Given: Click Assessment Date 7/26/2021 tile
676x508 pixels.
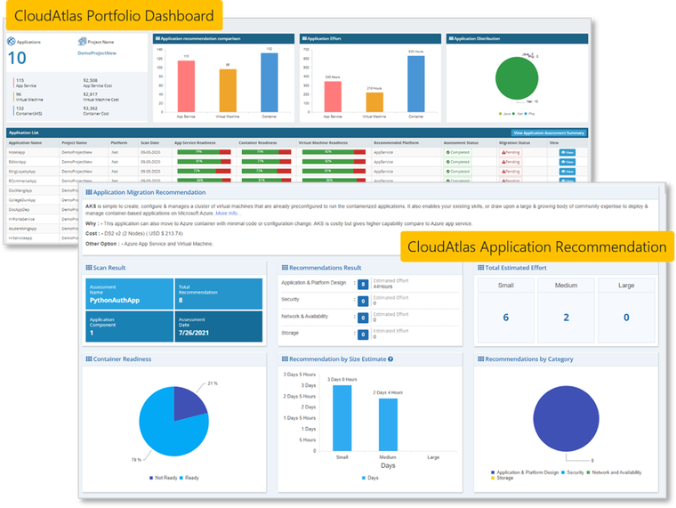Looking at the screenshot, I should pyautogui.click(x=219, y=327).
